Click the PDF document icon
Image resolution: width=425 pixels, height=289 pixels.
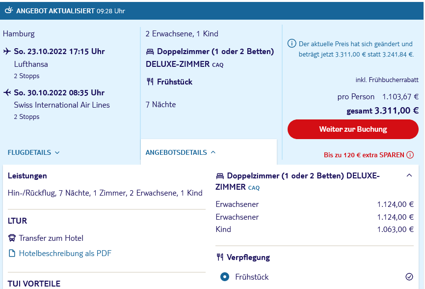coord(12,253)
